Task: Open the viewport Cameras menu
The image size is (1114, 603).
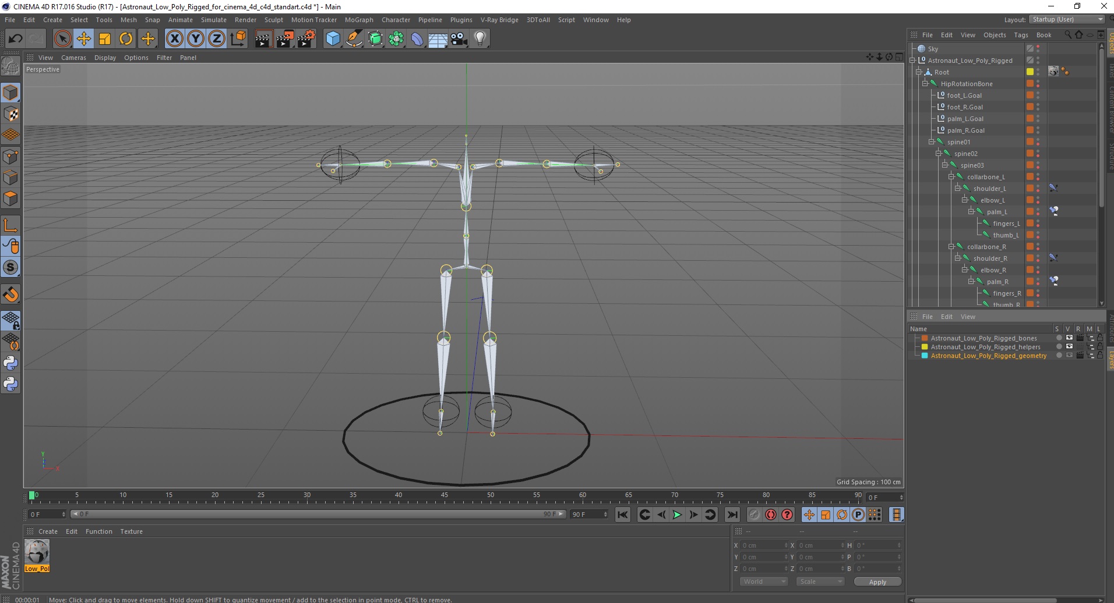Action: point(73,58)
